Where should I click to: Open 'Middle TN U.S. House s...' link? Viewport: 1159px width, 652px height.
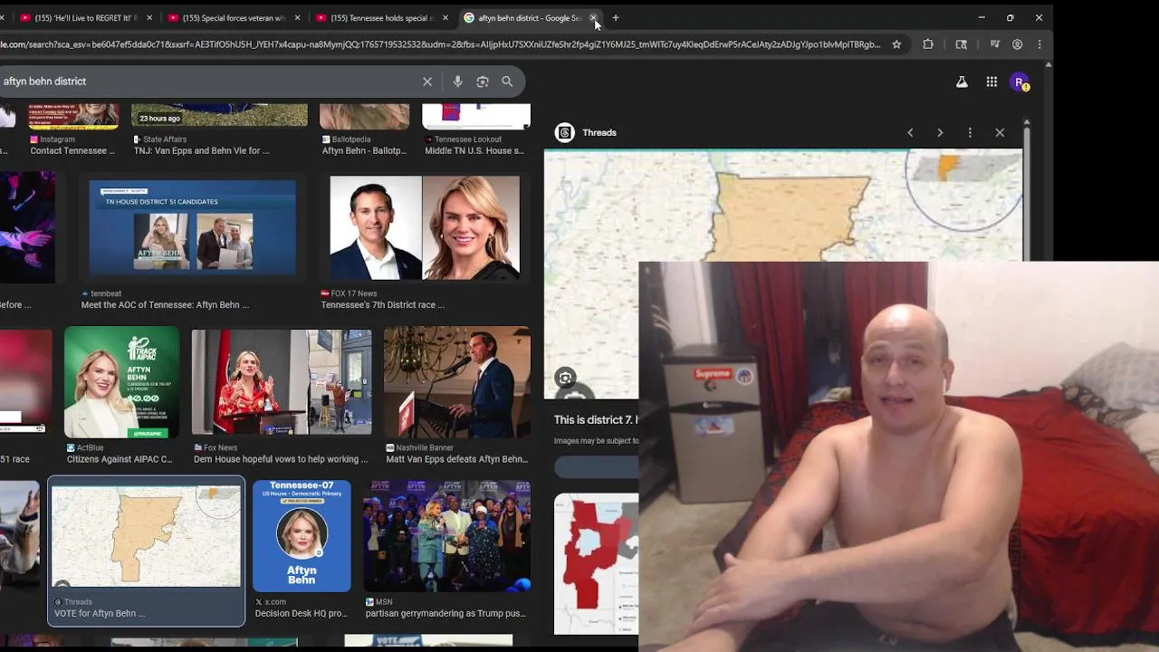(x=474, y=150)
